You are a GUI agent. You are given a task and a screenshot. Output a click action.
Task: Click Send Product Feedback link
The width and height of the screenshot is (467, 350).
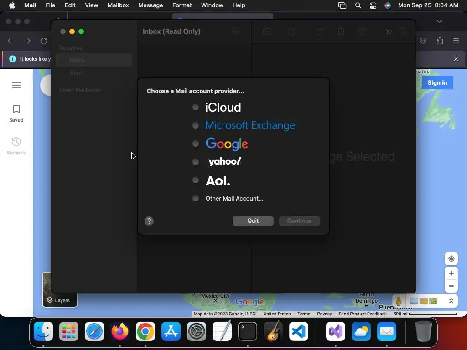pos(363,314)
